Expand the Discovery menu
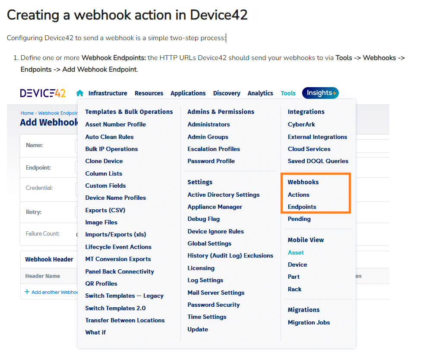This screenshot has width=423, height=359. [227, 93]
